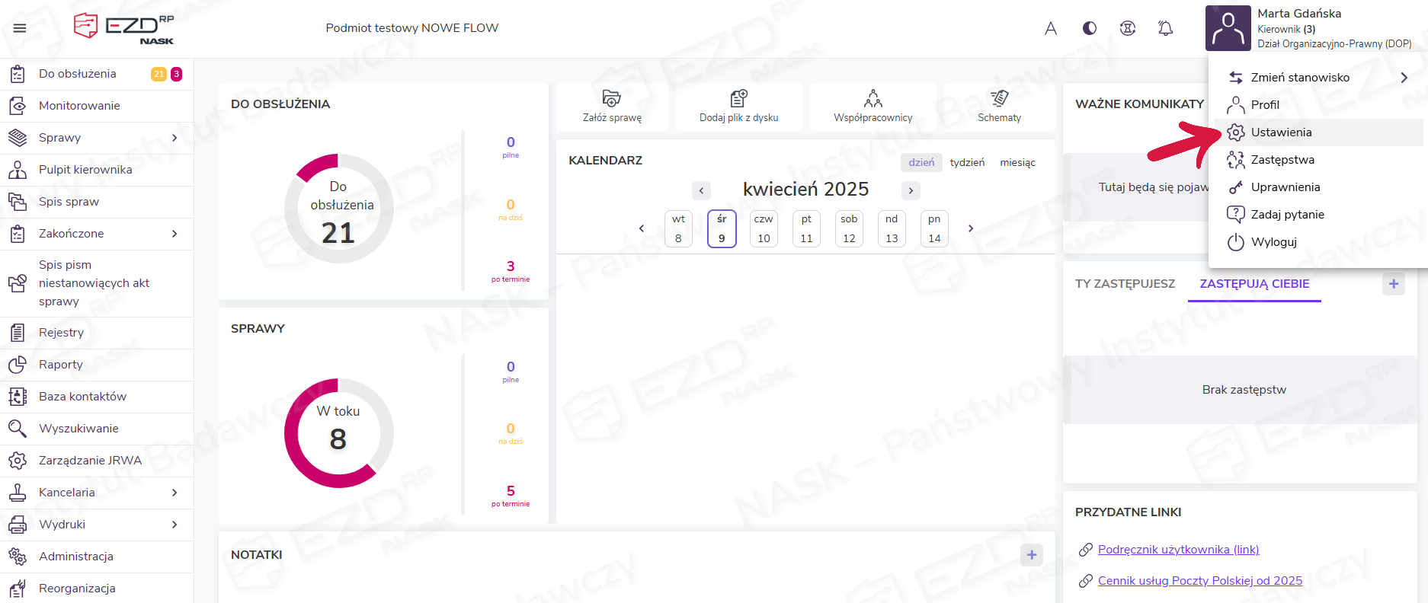Select Ustawienia from the user menu
This screenshot has width=1428, height=603.
(1281, 132)
